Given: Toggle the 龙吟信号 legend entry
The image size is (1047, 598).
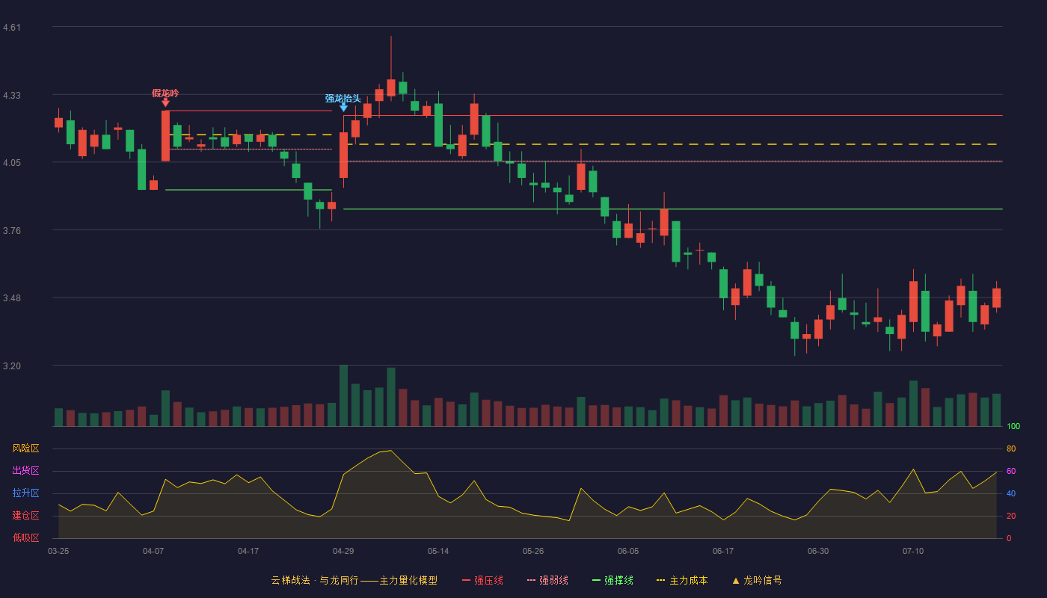Looking at the screenshot, I should click(757, 580).
